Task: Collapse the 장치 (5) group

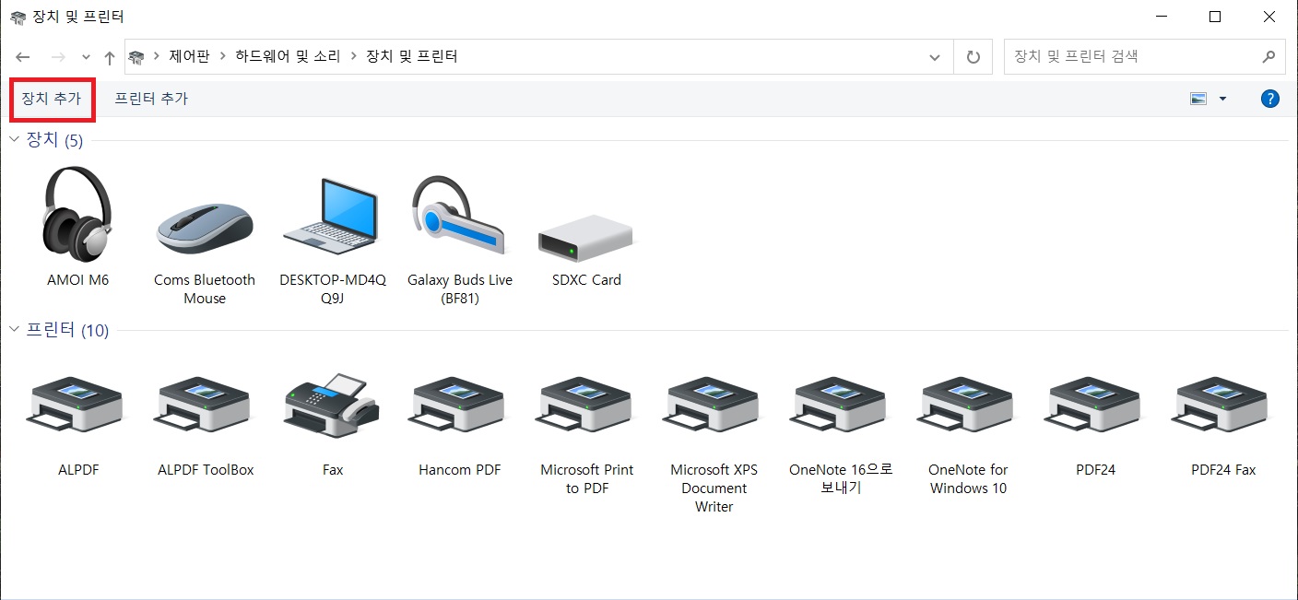Action: 14,140
